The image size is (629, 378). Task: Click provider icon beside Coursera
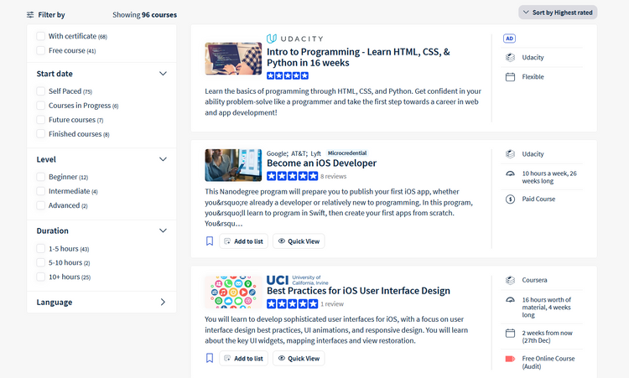coord(510,280)
